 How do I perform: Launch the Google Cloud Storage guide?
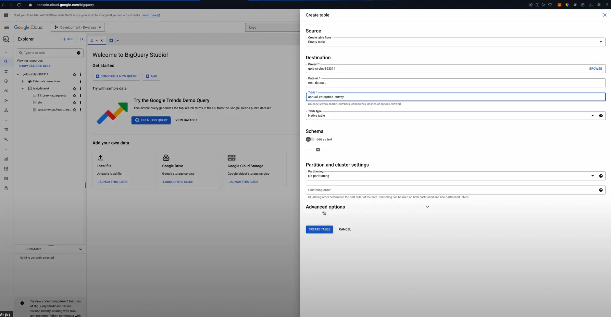click(x=243, y=182)
